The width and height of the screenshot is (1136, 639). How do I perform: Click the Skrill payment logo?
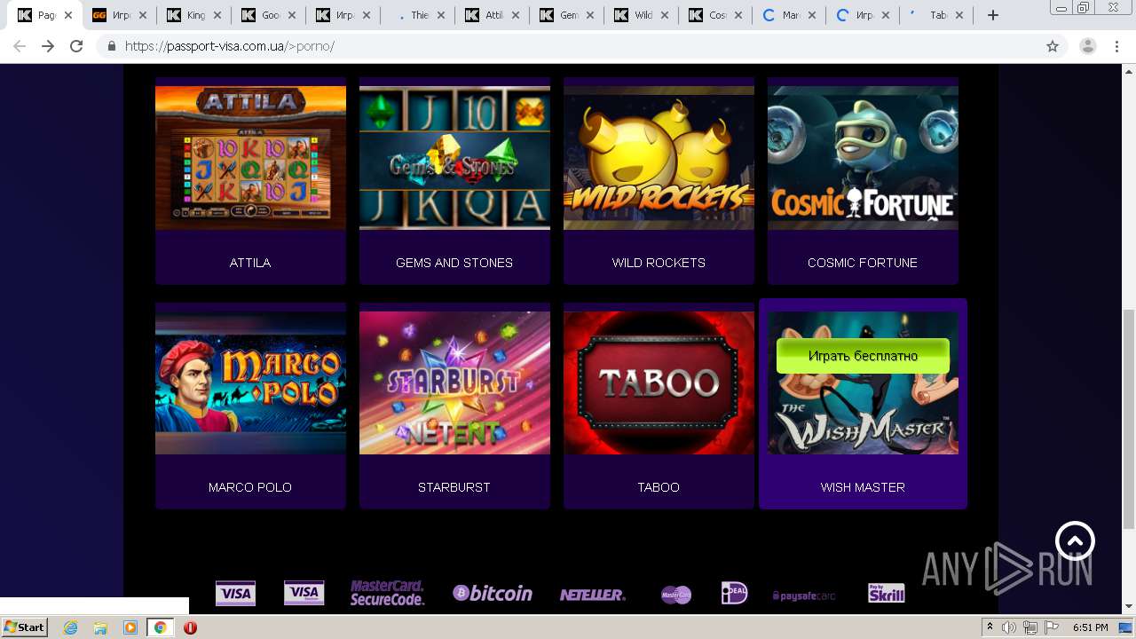(x=886, y=593)
